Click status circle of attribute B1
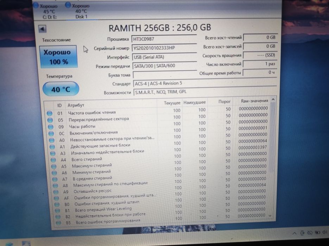Image resolution: width=329 pixels, height=246 pixels. coord(57,211)
